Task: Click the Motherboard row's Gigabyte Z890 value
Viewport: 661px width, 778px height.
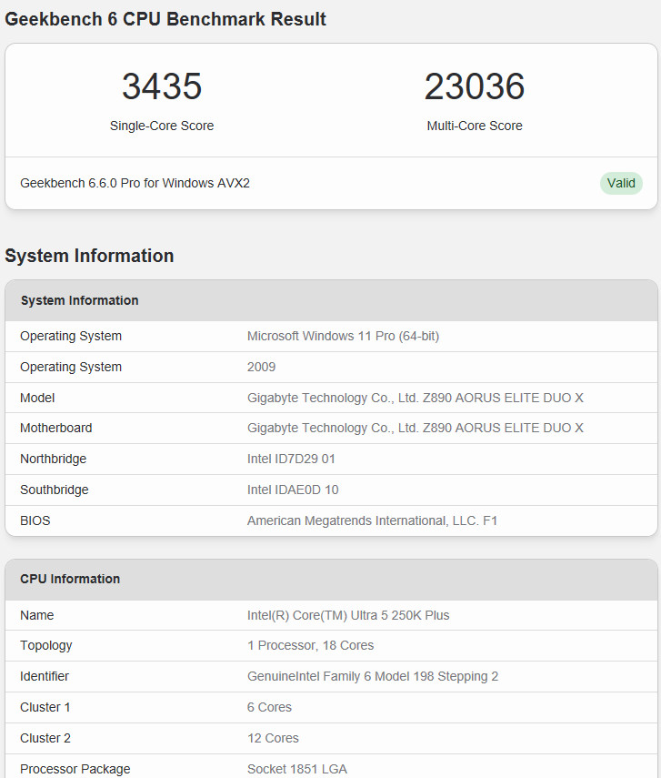Action: 415,428
